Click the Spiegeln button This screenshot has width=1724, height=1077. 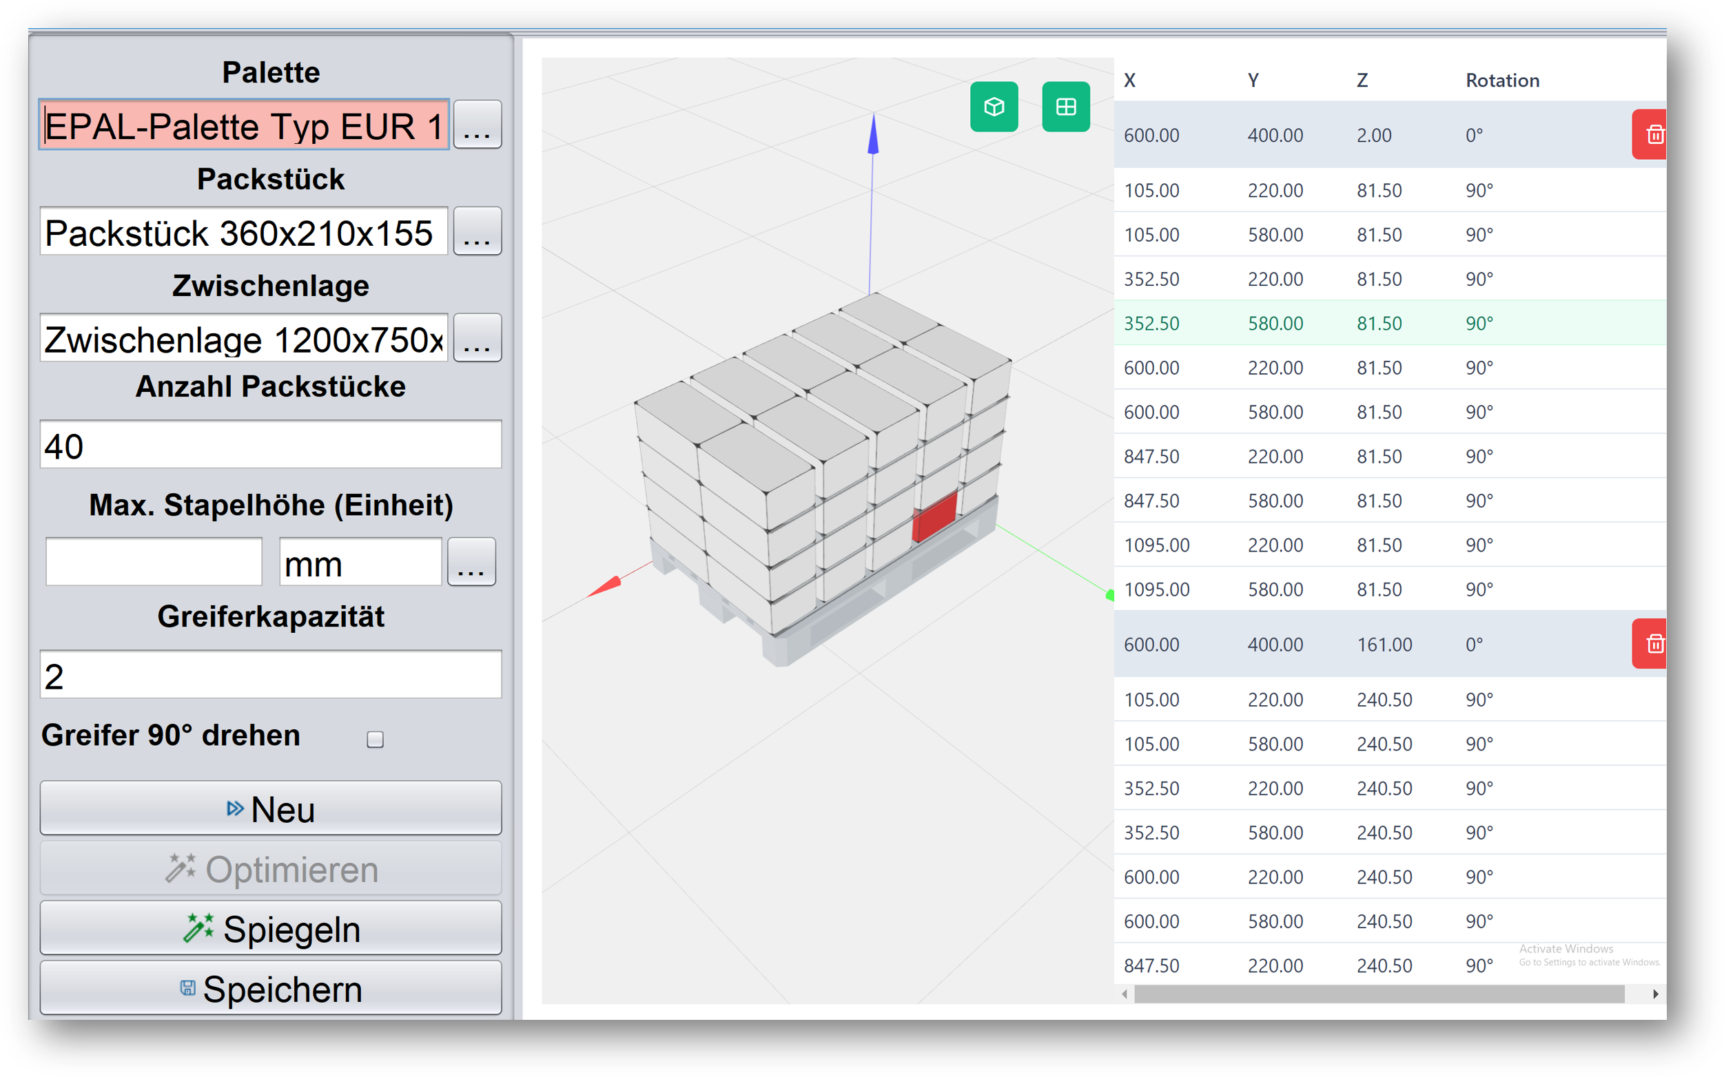point(271,929)
